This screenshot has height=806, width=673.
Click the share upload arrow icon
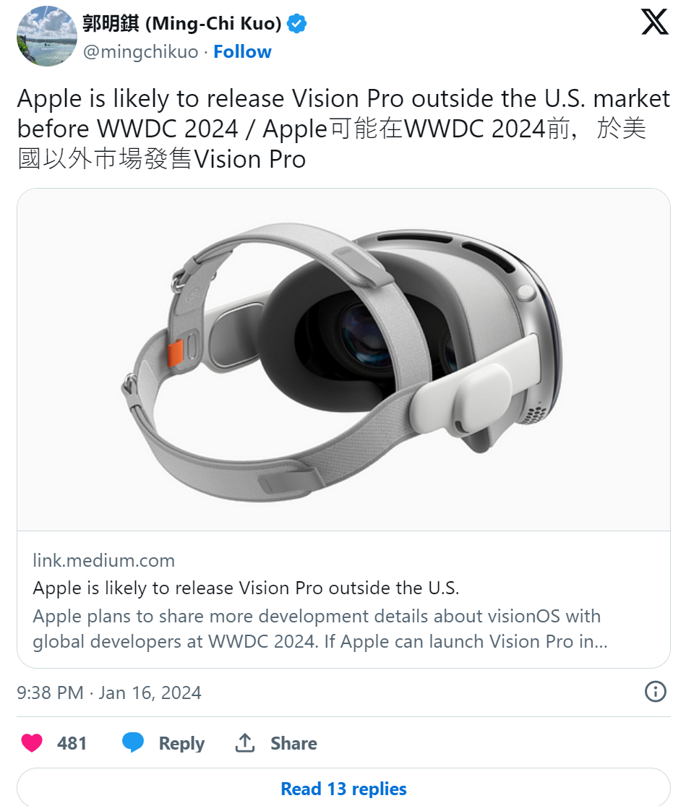(x=245, y=743)
